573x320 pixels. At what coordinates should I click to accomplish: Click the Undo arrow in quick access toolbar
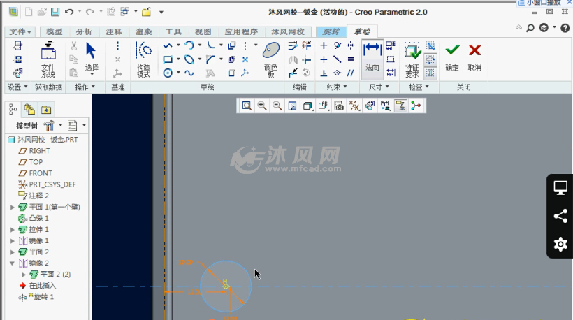pos(69,12)
